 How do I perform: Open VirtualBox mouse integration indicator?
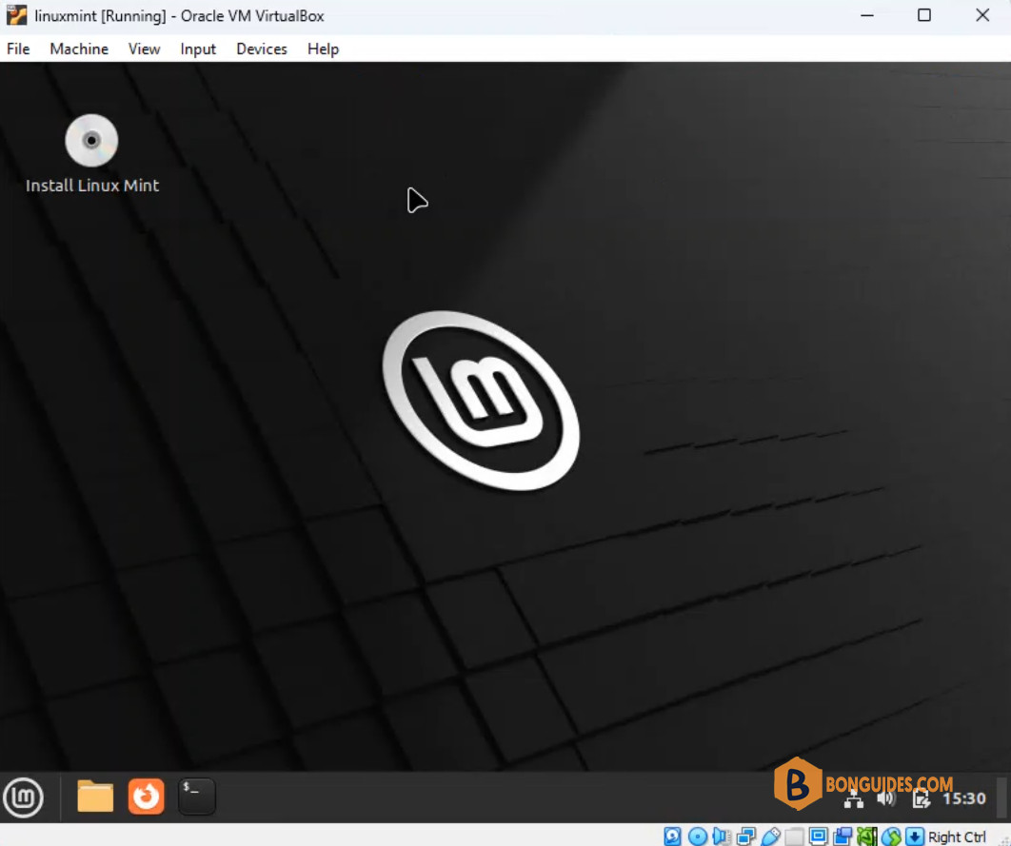tap(891, 836)
